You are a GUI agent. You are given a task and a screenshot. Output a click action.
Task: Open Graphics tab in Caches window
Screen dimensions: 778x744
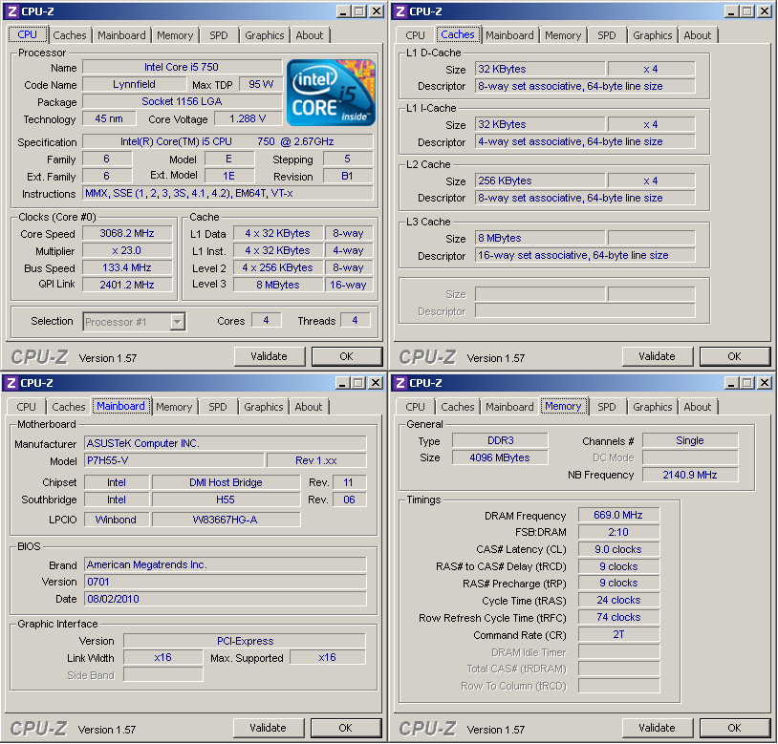click(x=653, y=35)
